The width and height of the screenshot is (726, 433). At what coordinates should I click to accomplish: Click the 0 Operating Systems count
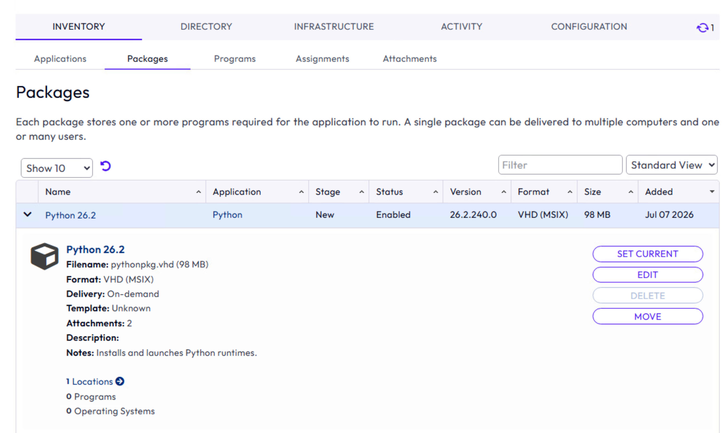coord(111,411)
